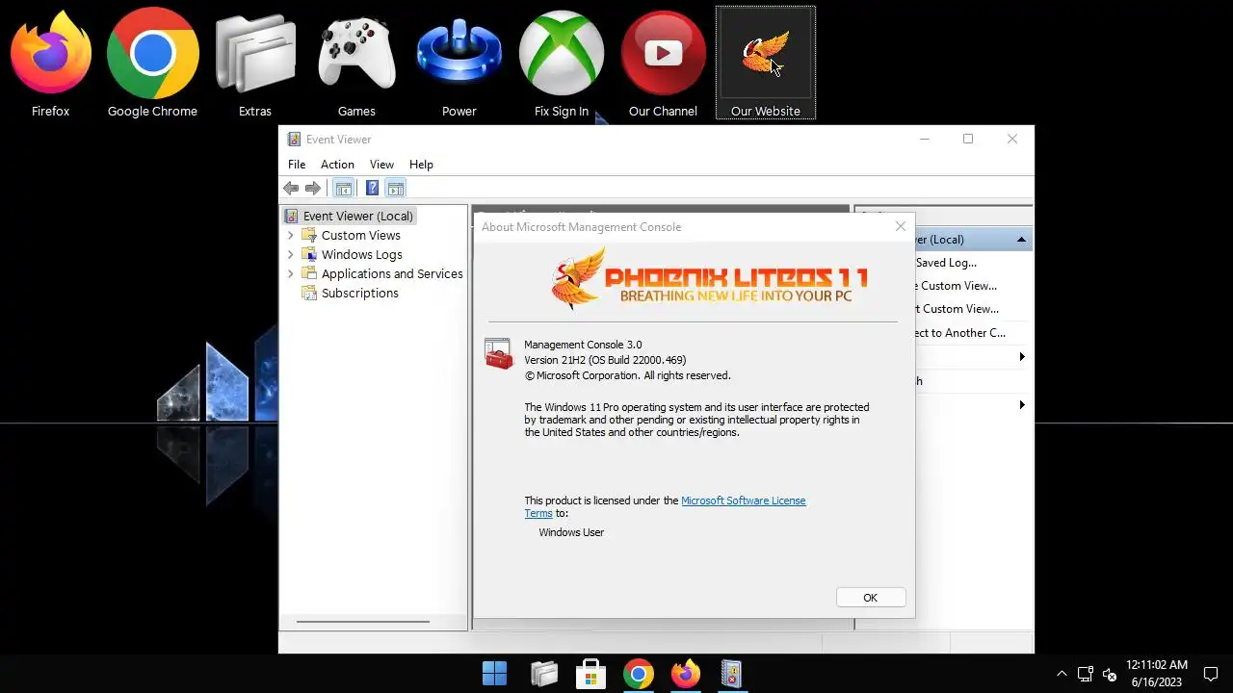Click the About dialog title text
The width and height of the screenshot is (1233, 693).
(x=581, y=227)
